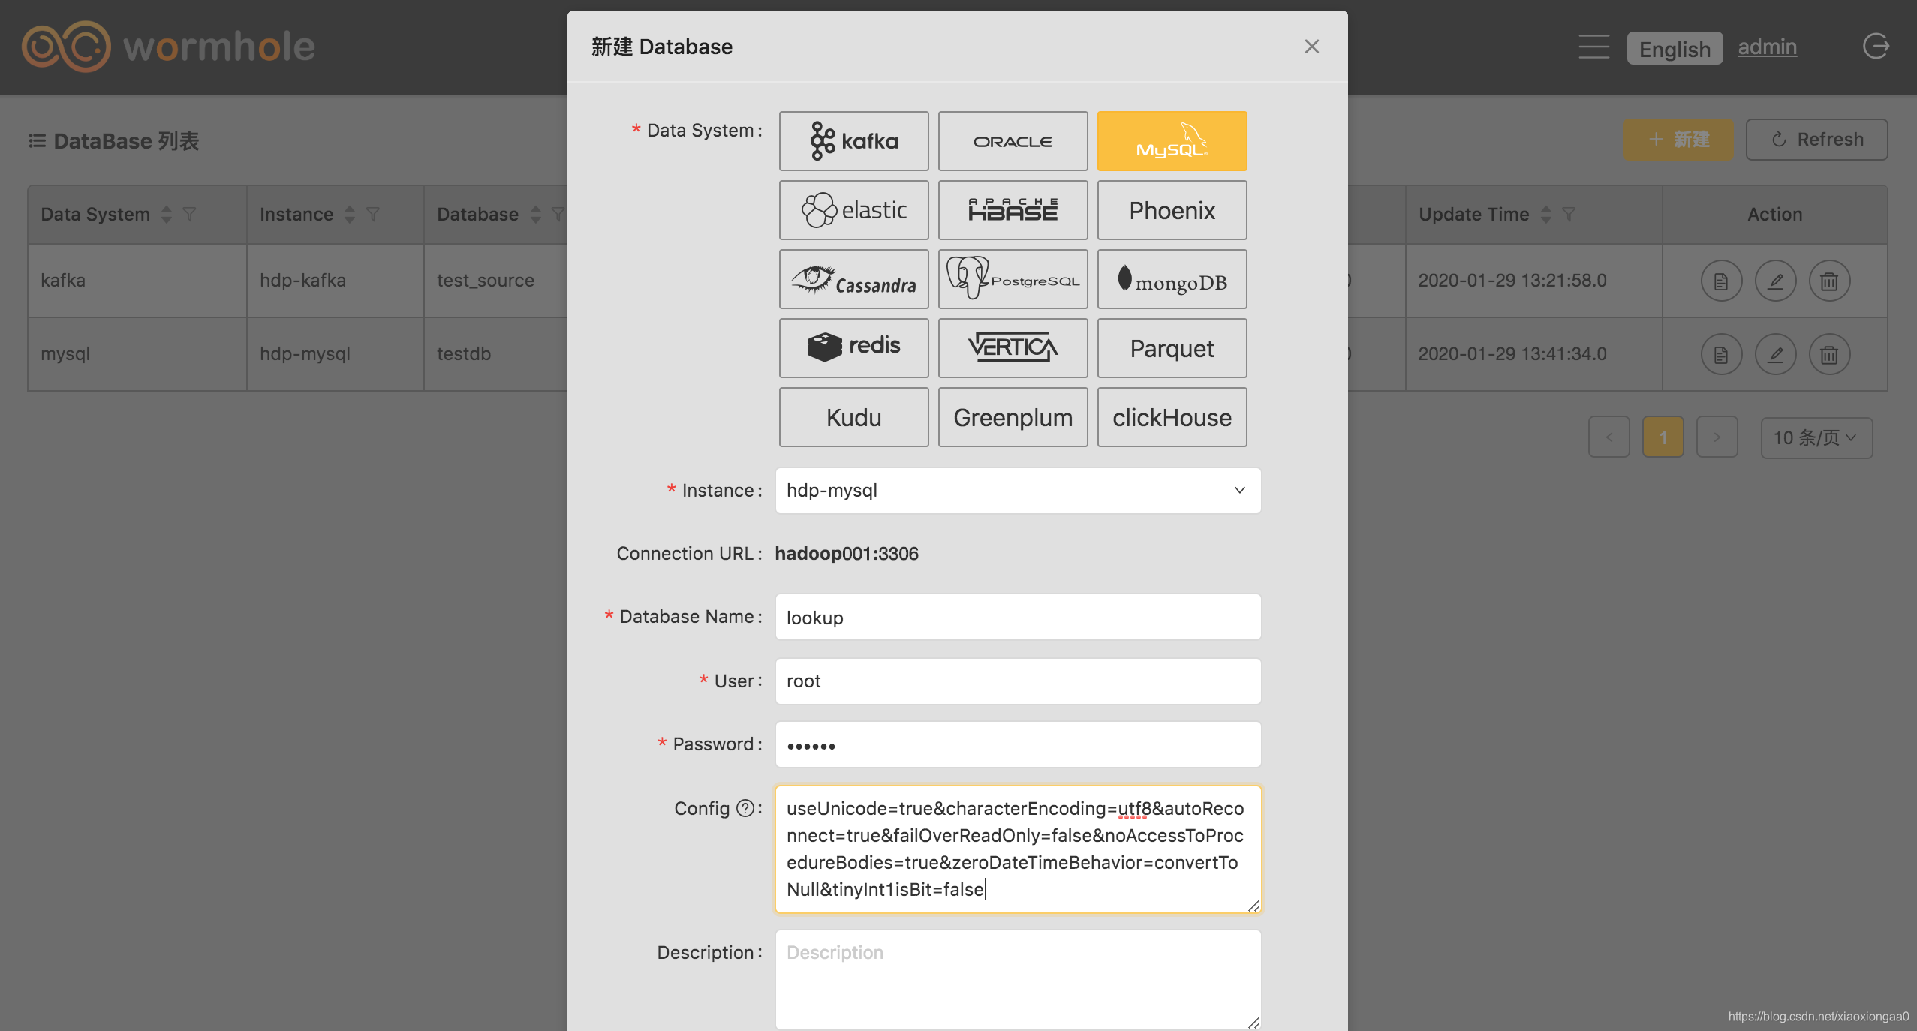Pick the PostgreSQL data system tile
The width and height of the screenshot is (1917, 1031).
[x=1013, y=279]
